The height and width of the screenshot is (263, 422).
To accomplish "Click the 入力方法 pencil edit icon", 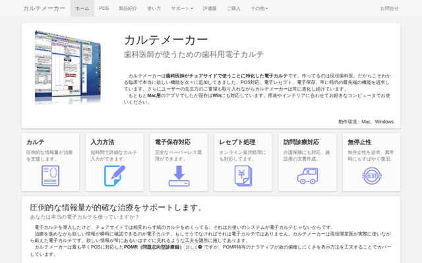I will (x=115, y=176).
